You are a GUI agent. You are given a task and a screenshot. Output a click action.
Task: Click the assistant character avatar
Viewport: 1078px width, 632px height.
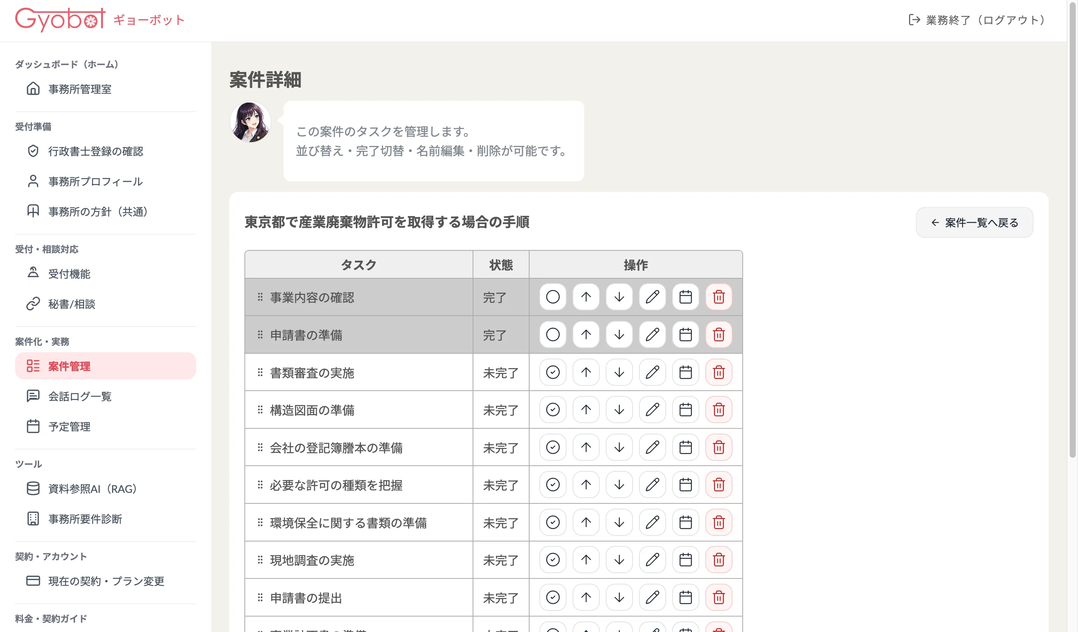250,122
